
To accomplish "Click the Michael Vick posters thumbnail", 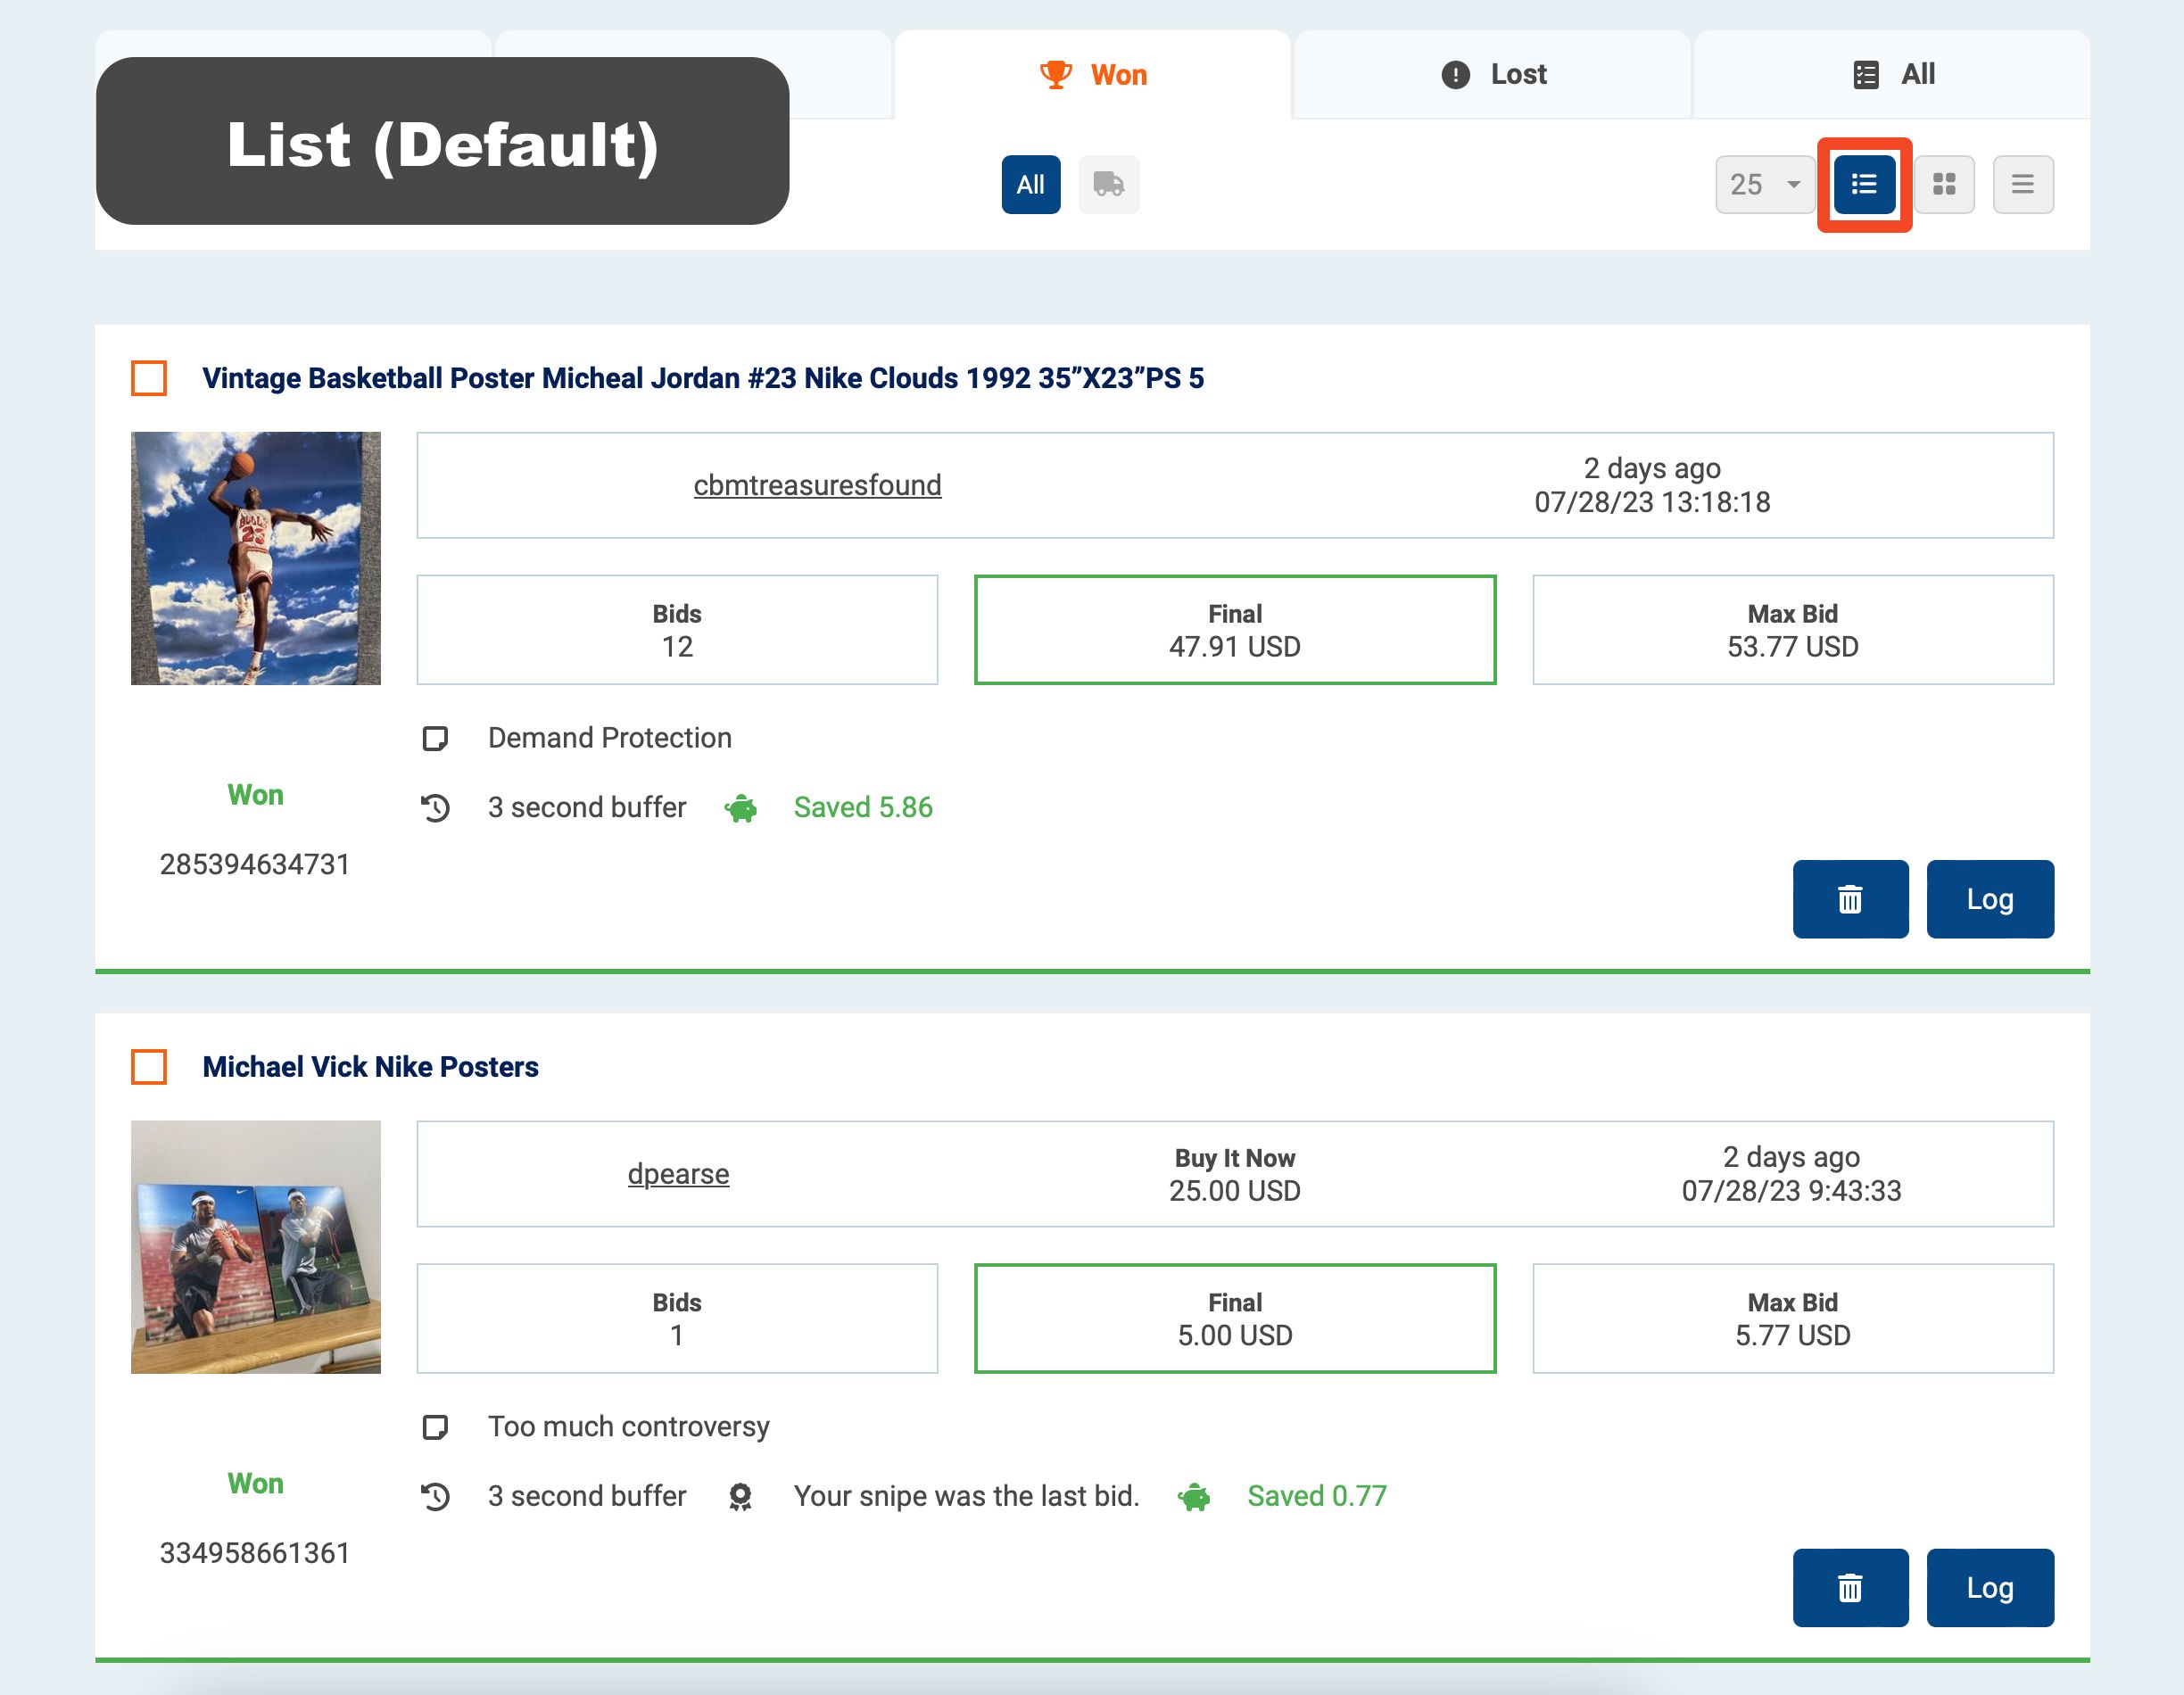I will 256,1246.
